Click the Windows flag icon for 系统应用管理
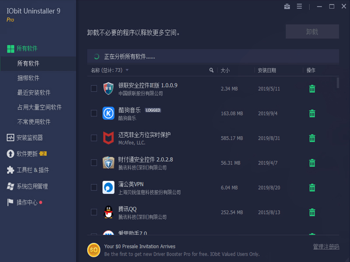The image size is (350, 262). [10, 186]
